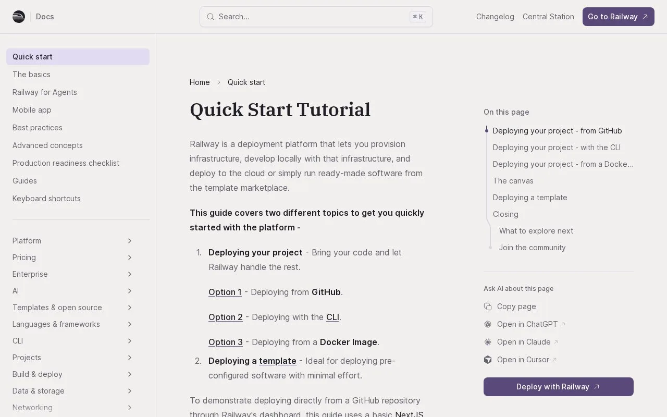
Task: Click Home in the breadcrumb
Action: (x=200, y=82)
